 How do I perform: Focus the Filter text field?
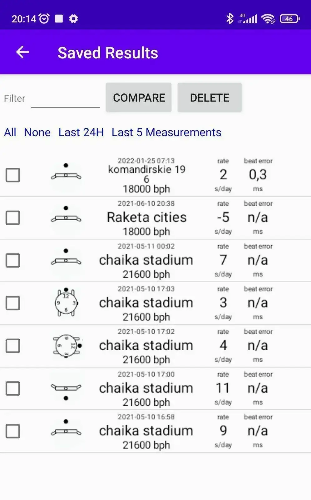(65, 98)
